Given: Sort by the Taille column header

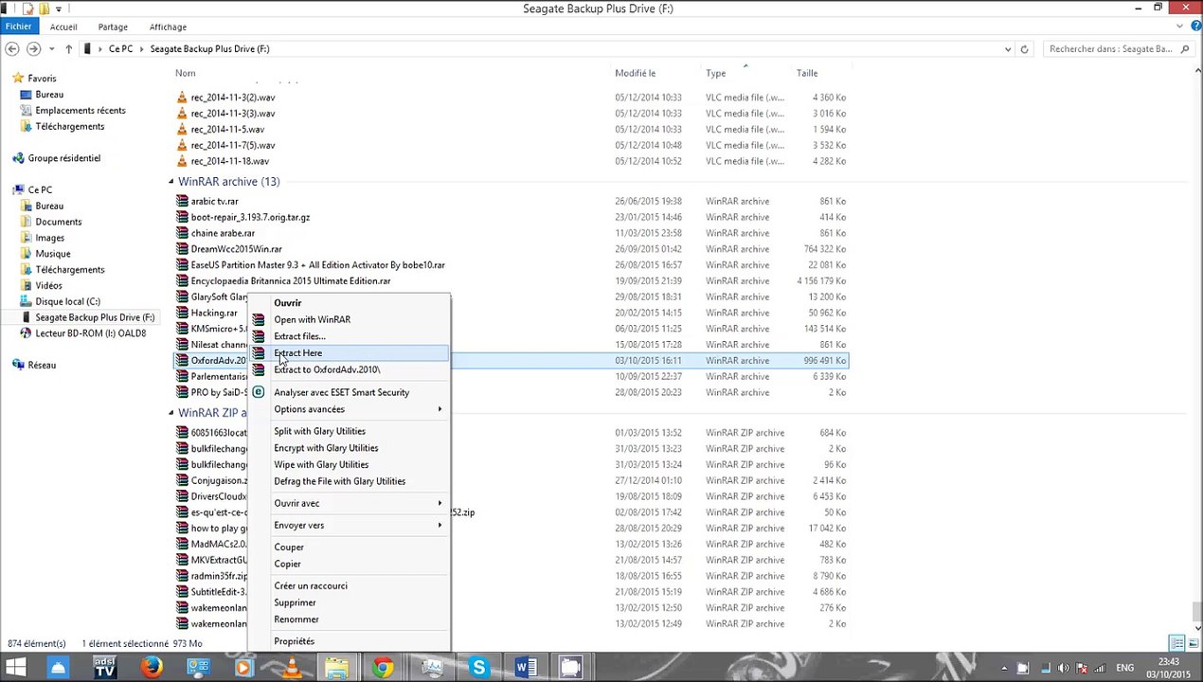Looking at the screenshot, I should tap(807, 73).
